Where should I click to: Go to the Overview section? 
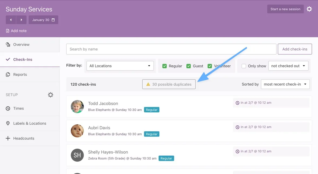(21, 45)
